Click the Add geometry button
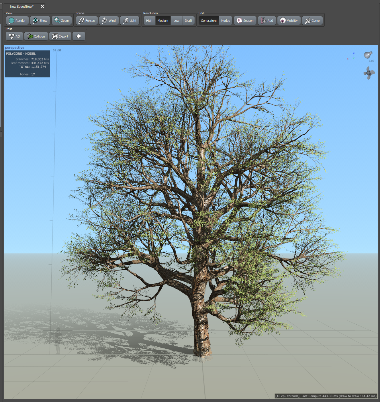Viewport: 380px width, 402px height. (267, 21)
